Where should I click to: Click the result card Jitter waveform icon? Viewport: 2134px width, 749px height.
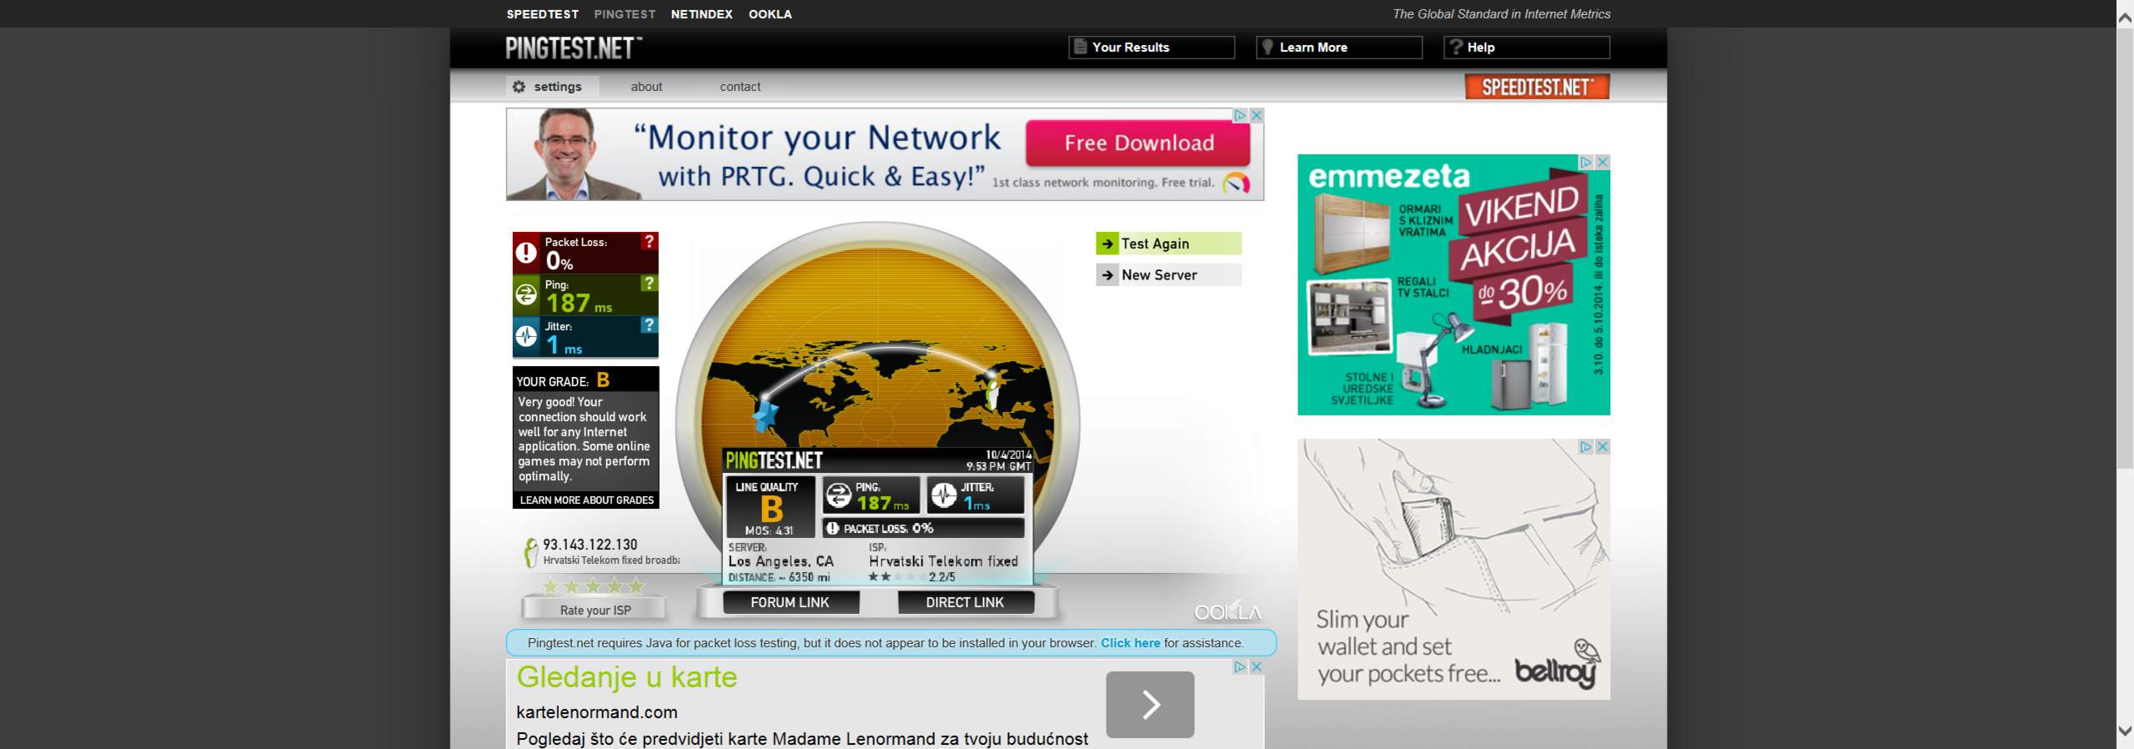[943, 495]
